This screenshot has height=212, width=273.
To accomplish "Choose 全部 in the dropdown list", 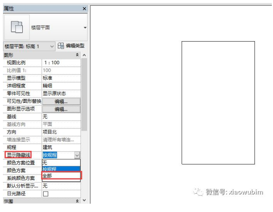I will point(61,176).
